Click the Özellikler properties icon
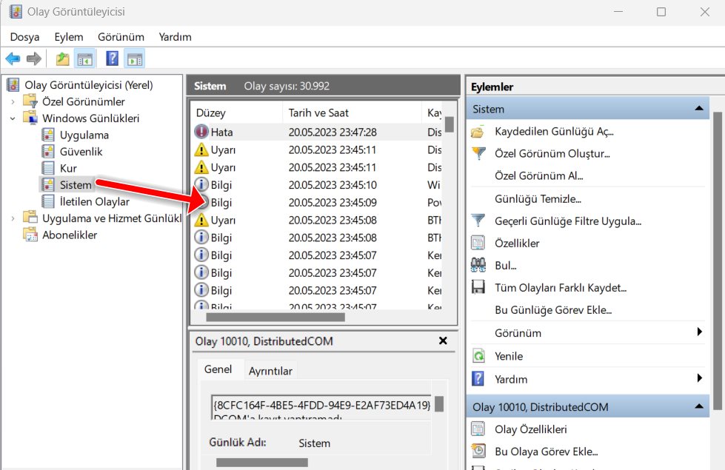725x470 pixels. click(478, 243)
